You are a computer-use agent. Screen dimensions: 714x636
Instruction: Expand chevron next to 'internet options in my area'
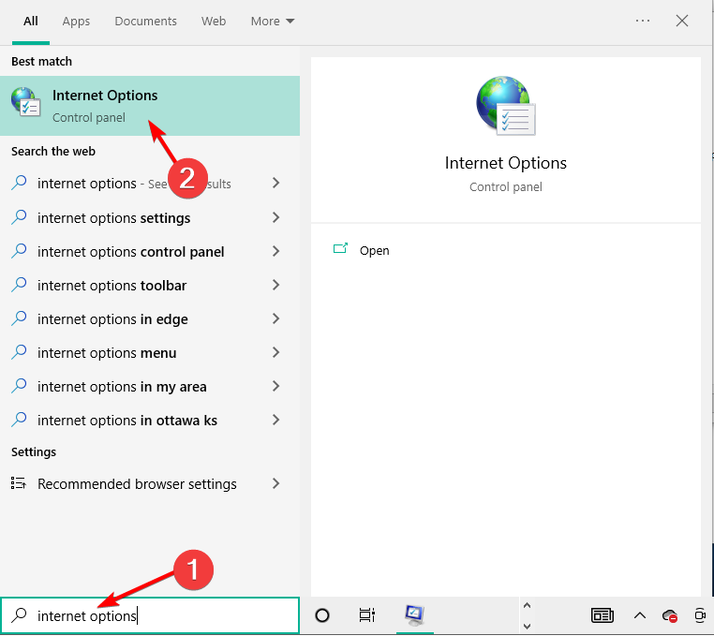point(275,386)
